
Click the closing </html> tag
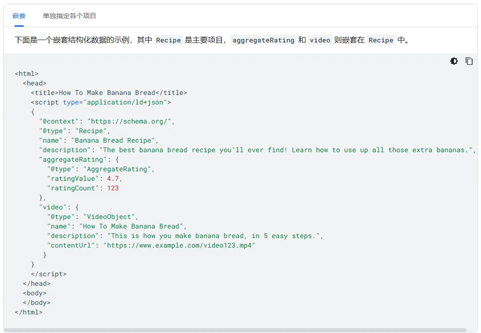[x=29, y=312]
